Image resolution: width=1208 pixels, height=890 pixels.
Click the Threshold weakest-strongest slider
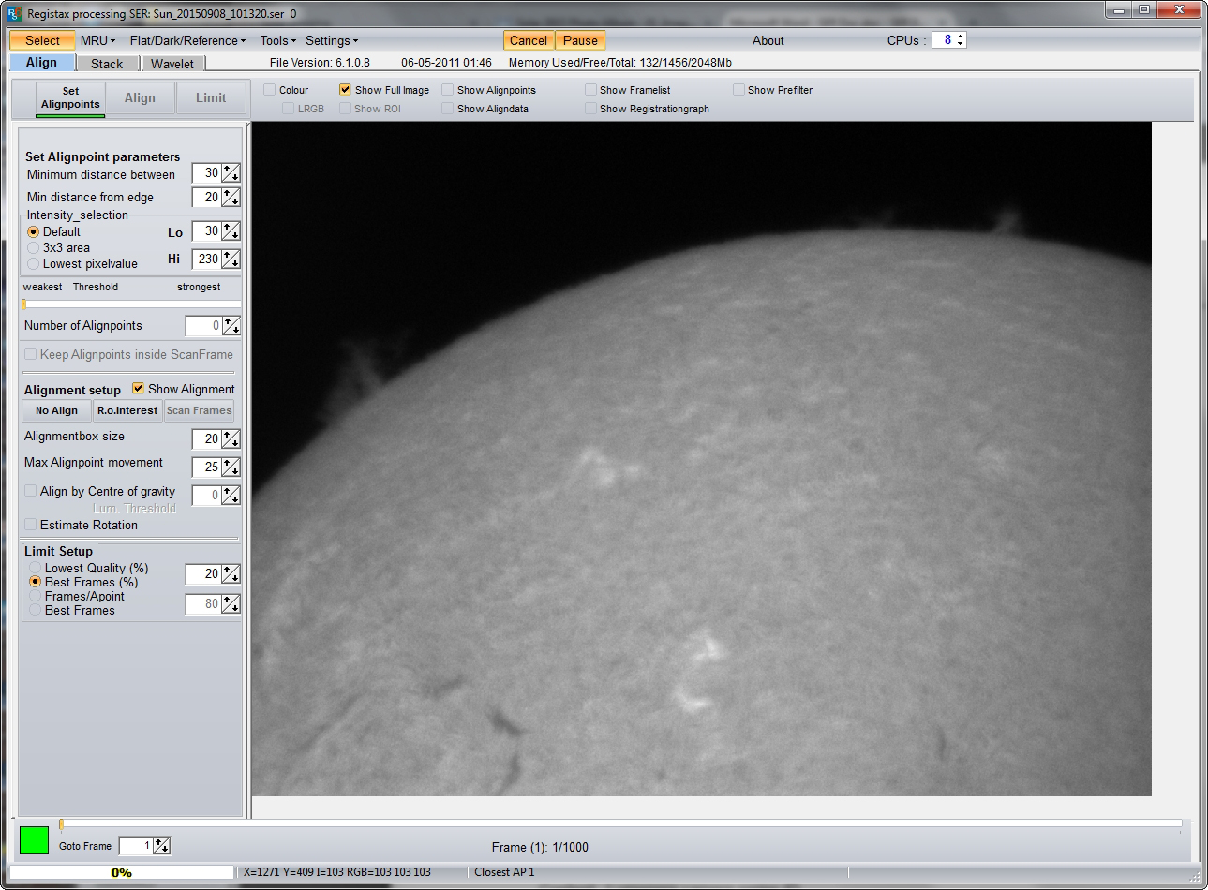click(x=131, y=304)
